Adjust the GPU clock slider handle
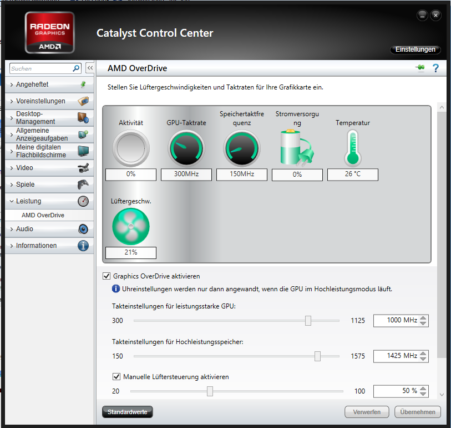Image resolution: width=451 pixels, height=428 pixels. 308,320
